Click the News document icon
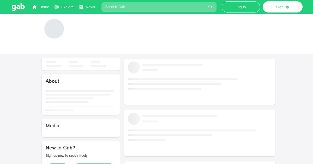This screenshot has height=164, width=313. (81, 7)
